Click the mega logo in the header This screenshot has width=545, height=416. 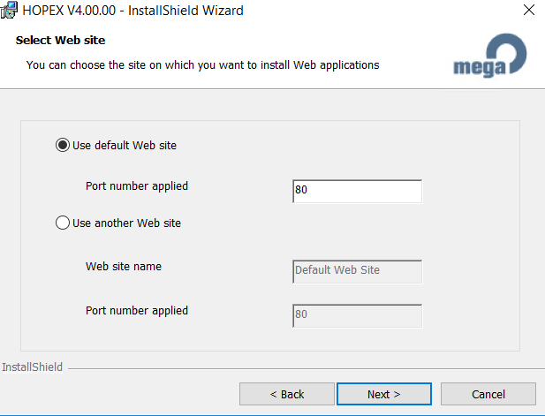(490, 58)
